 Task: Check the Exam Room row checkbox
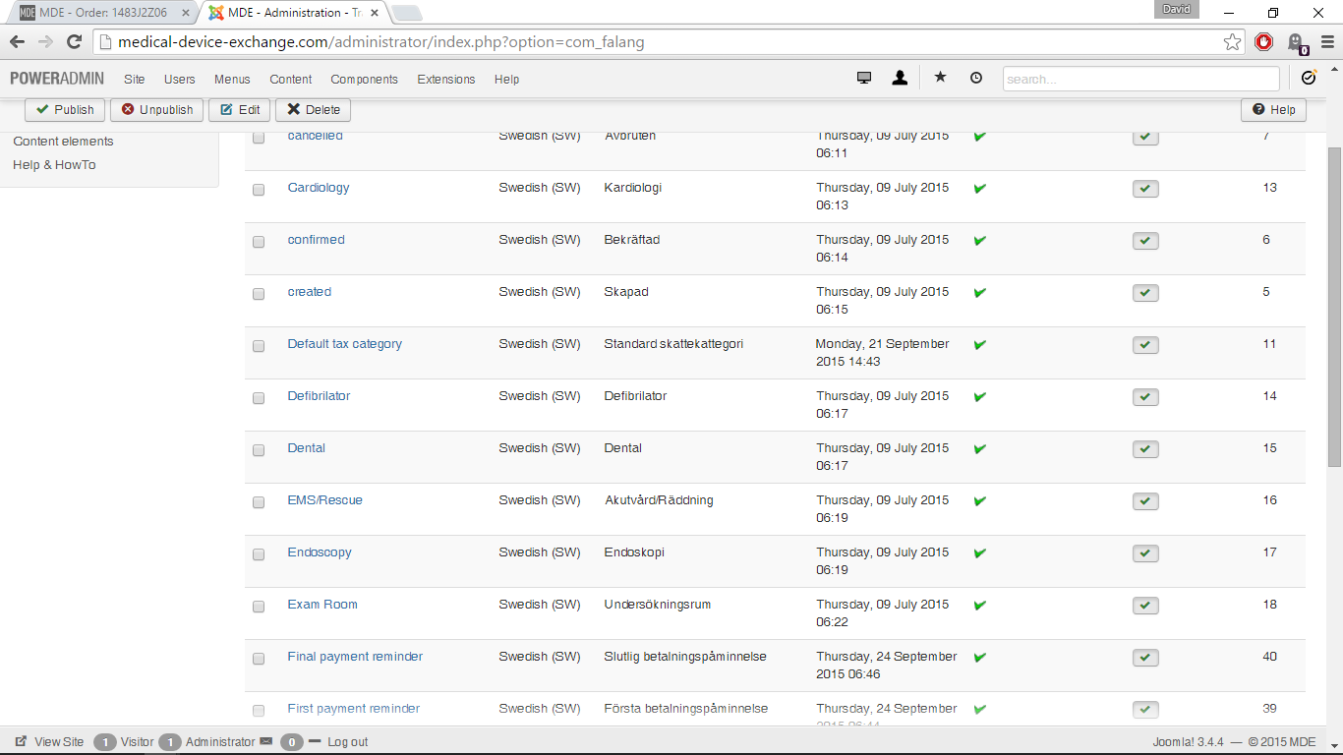pos(259,607)
